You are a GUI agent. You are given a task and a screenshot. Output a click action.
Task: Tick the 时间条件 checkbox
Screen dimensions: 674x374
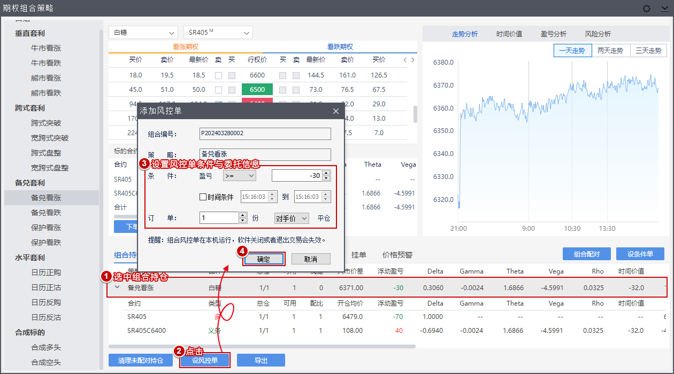[203, 197]
